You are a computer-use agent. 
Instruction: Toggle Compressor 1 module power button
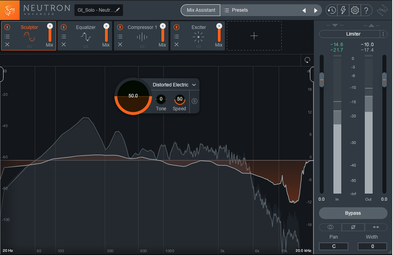click(x=120, y=27)
